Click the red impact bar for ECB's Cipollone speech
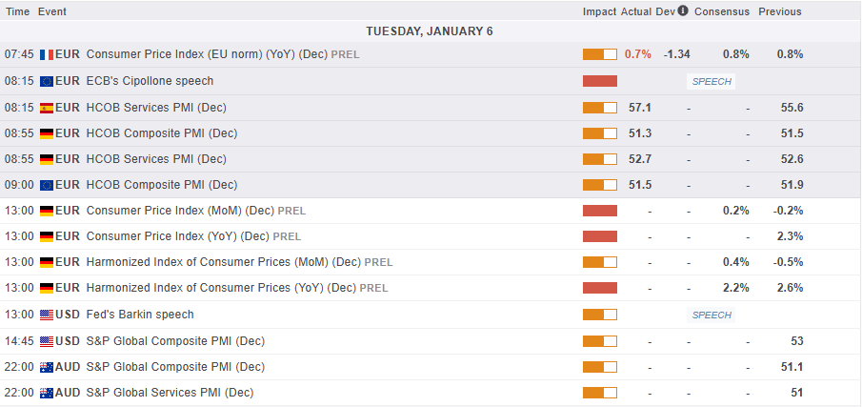The height and width of the screenshot is (407, 862). click(x=600, y=81)
